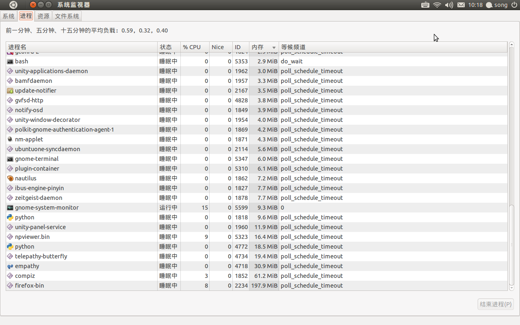Image resolution: width=520 pixels, height=325 pixels.
Task: Select the ubuntuone-syncdaemon process name
Action: 48,149
